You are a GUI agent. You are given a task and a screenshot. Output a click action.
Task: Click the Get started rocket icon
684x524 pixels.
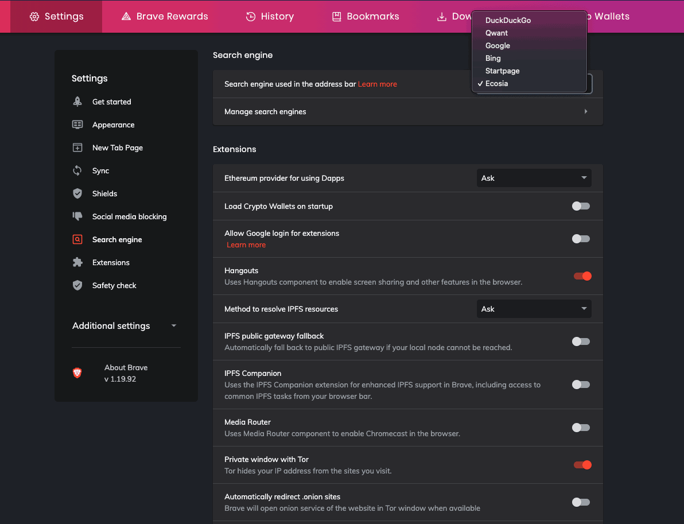(x=77, y=102)
